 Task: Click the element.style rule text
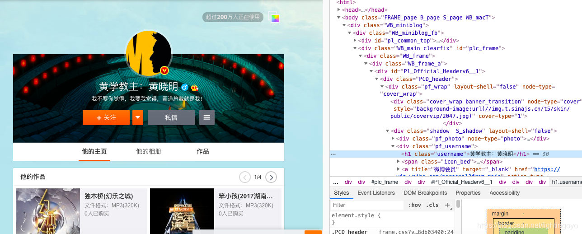coord(356,215)
